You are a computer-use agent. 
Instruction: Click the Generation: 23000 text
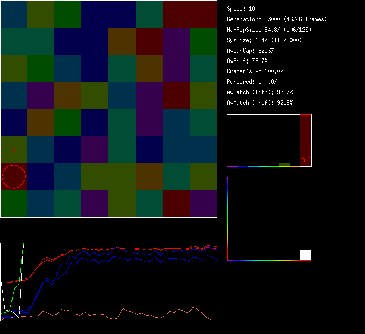click(x=277, y=19)
